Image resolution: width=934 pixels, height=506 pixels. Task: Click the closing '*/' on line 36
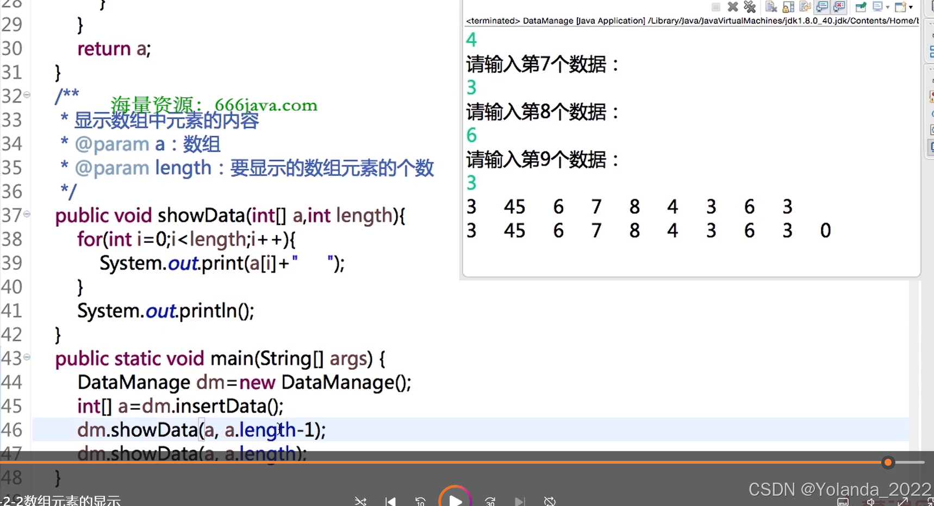[69, 192]
